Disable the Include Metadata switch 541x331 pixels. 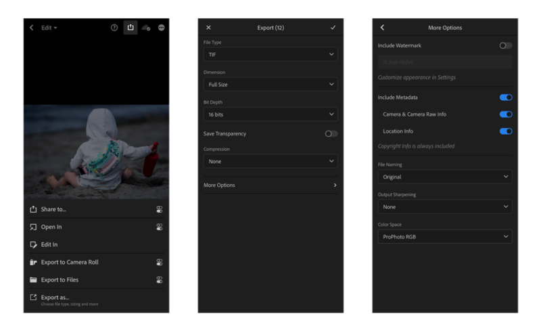506,97
